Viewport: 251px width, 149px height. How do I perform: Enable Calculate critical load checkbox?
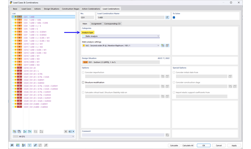pos(83,92)
